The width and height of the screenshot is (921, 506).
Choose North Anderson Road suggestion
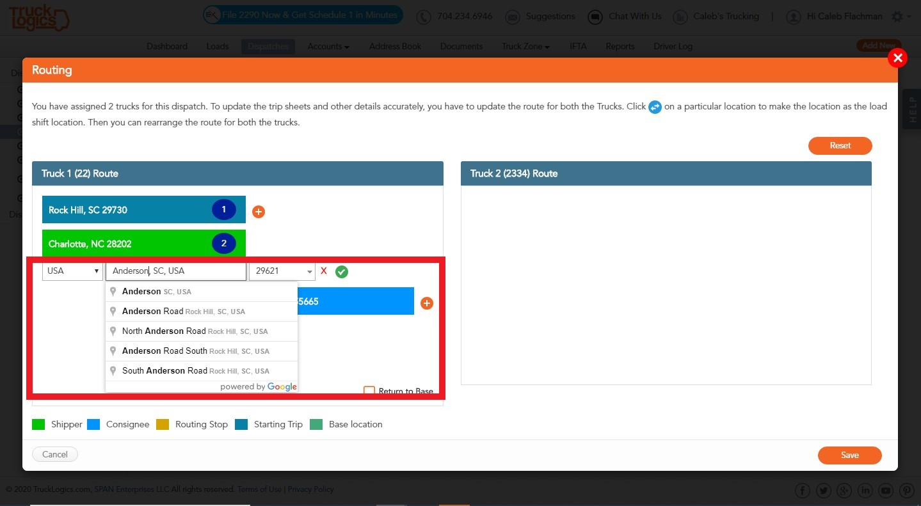pos(202,331)
